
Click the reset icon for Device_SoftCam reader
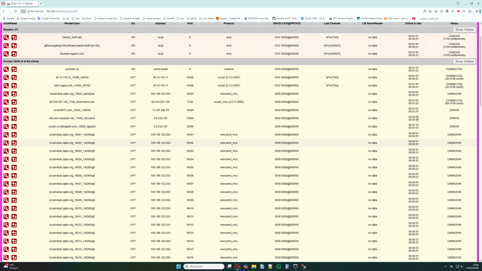point(14,37)
